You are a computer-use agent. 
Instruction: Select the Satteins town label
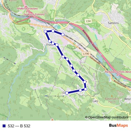click(113, 23)
